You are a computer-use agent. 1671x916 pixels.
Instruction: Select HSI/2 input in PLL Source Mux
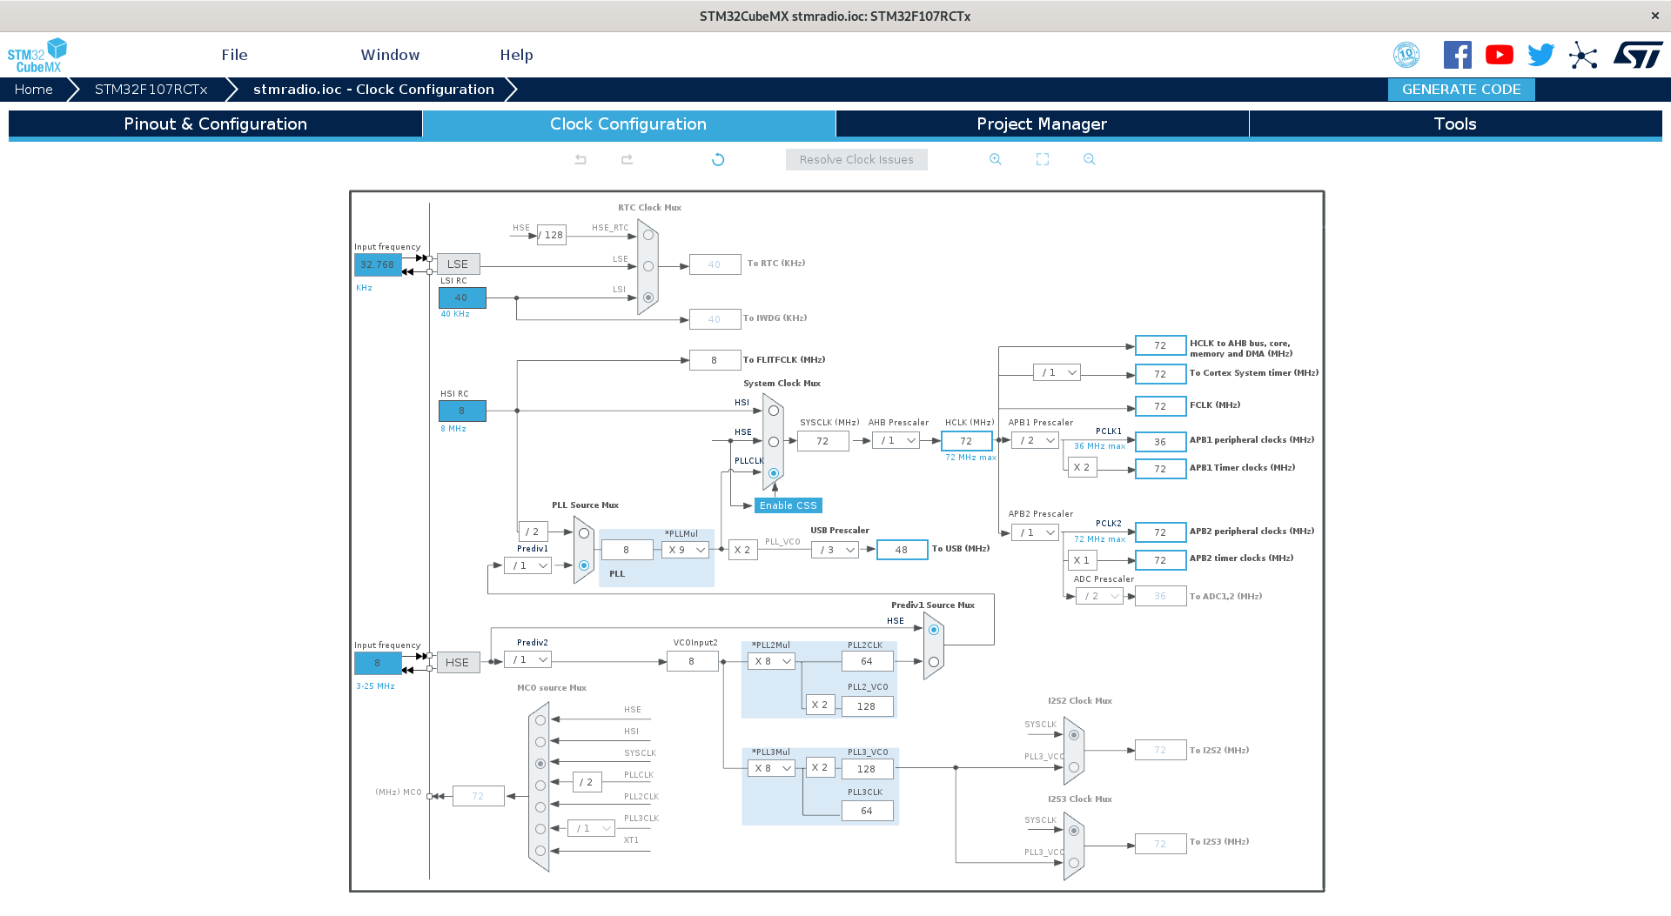(584, 533)
